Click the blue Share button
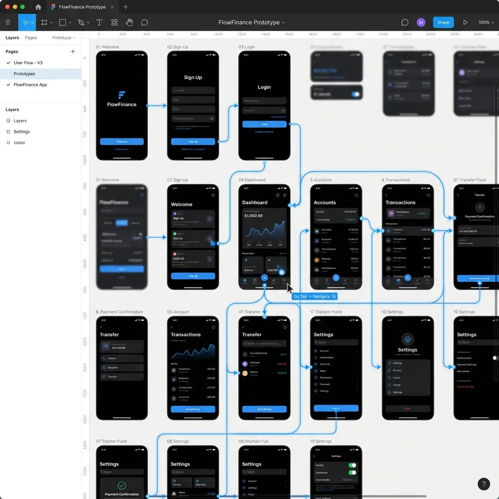The width and height of the screenshot is (499, 499). pos(443,22)
